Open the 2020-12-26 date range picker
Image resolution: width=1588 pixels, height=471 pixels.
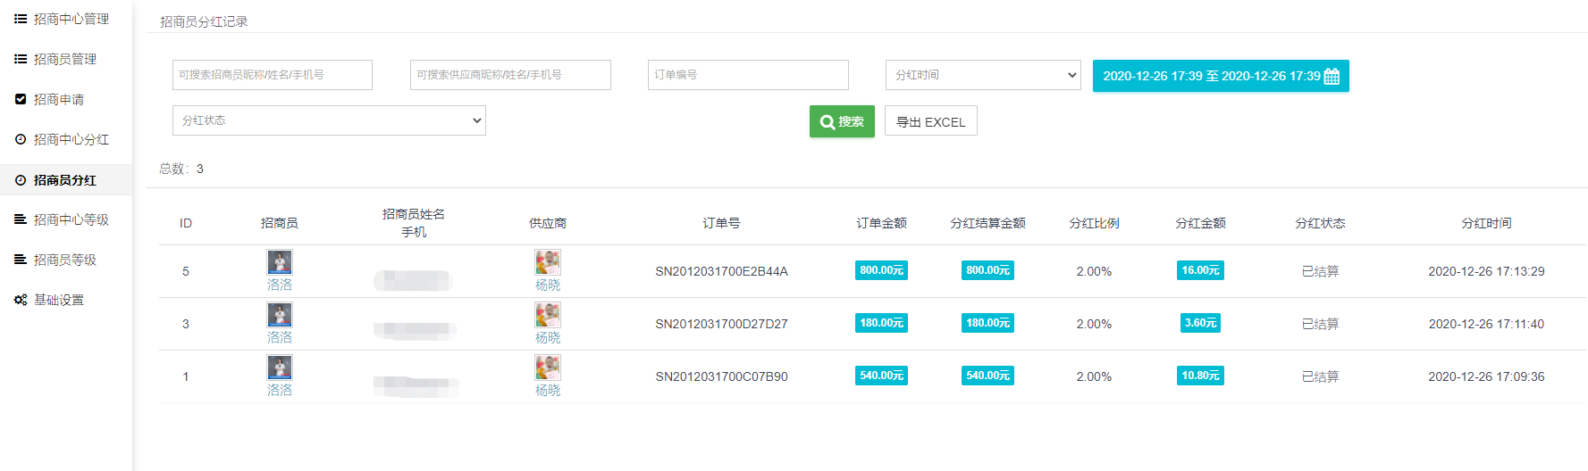[x=1221, y=76]
